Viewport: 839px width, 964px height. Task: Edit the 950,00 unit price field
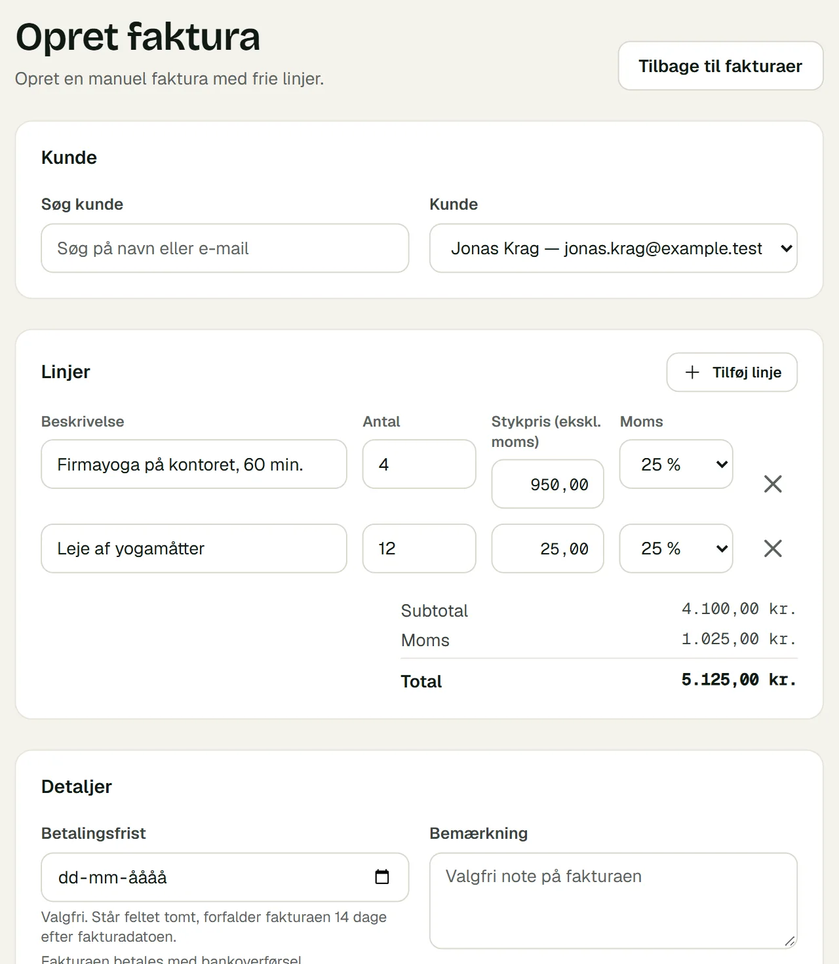click(547, 484)
